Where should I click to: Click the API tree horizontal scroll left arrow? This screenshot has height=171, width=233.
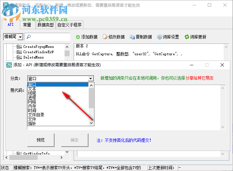click(x=6, y=158)
